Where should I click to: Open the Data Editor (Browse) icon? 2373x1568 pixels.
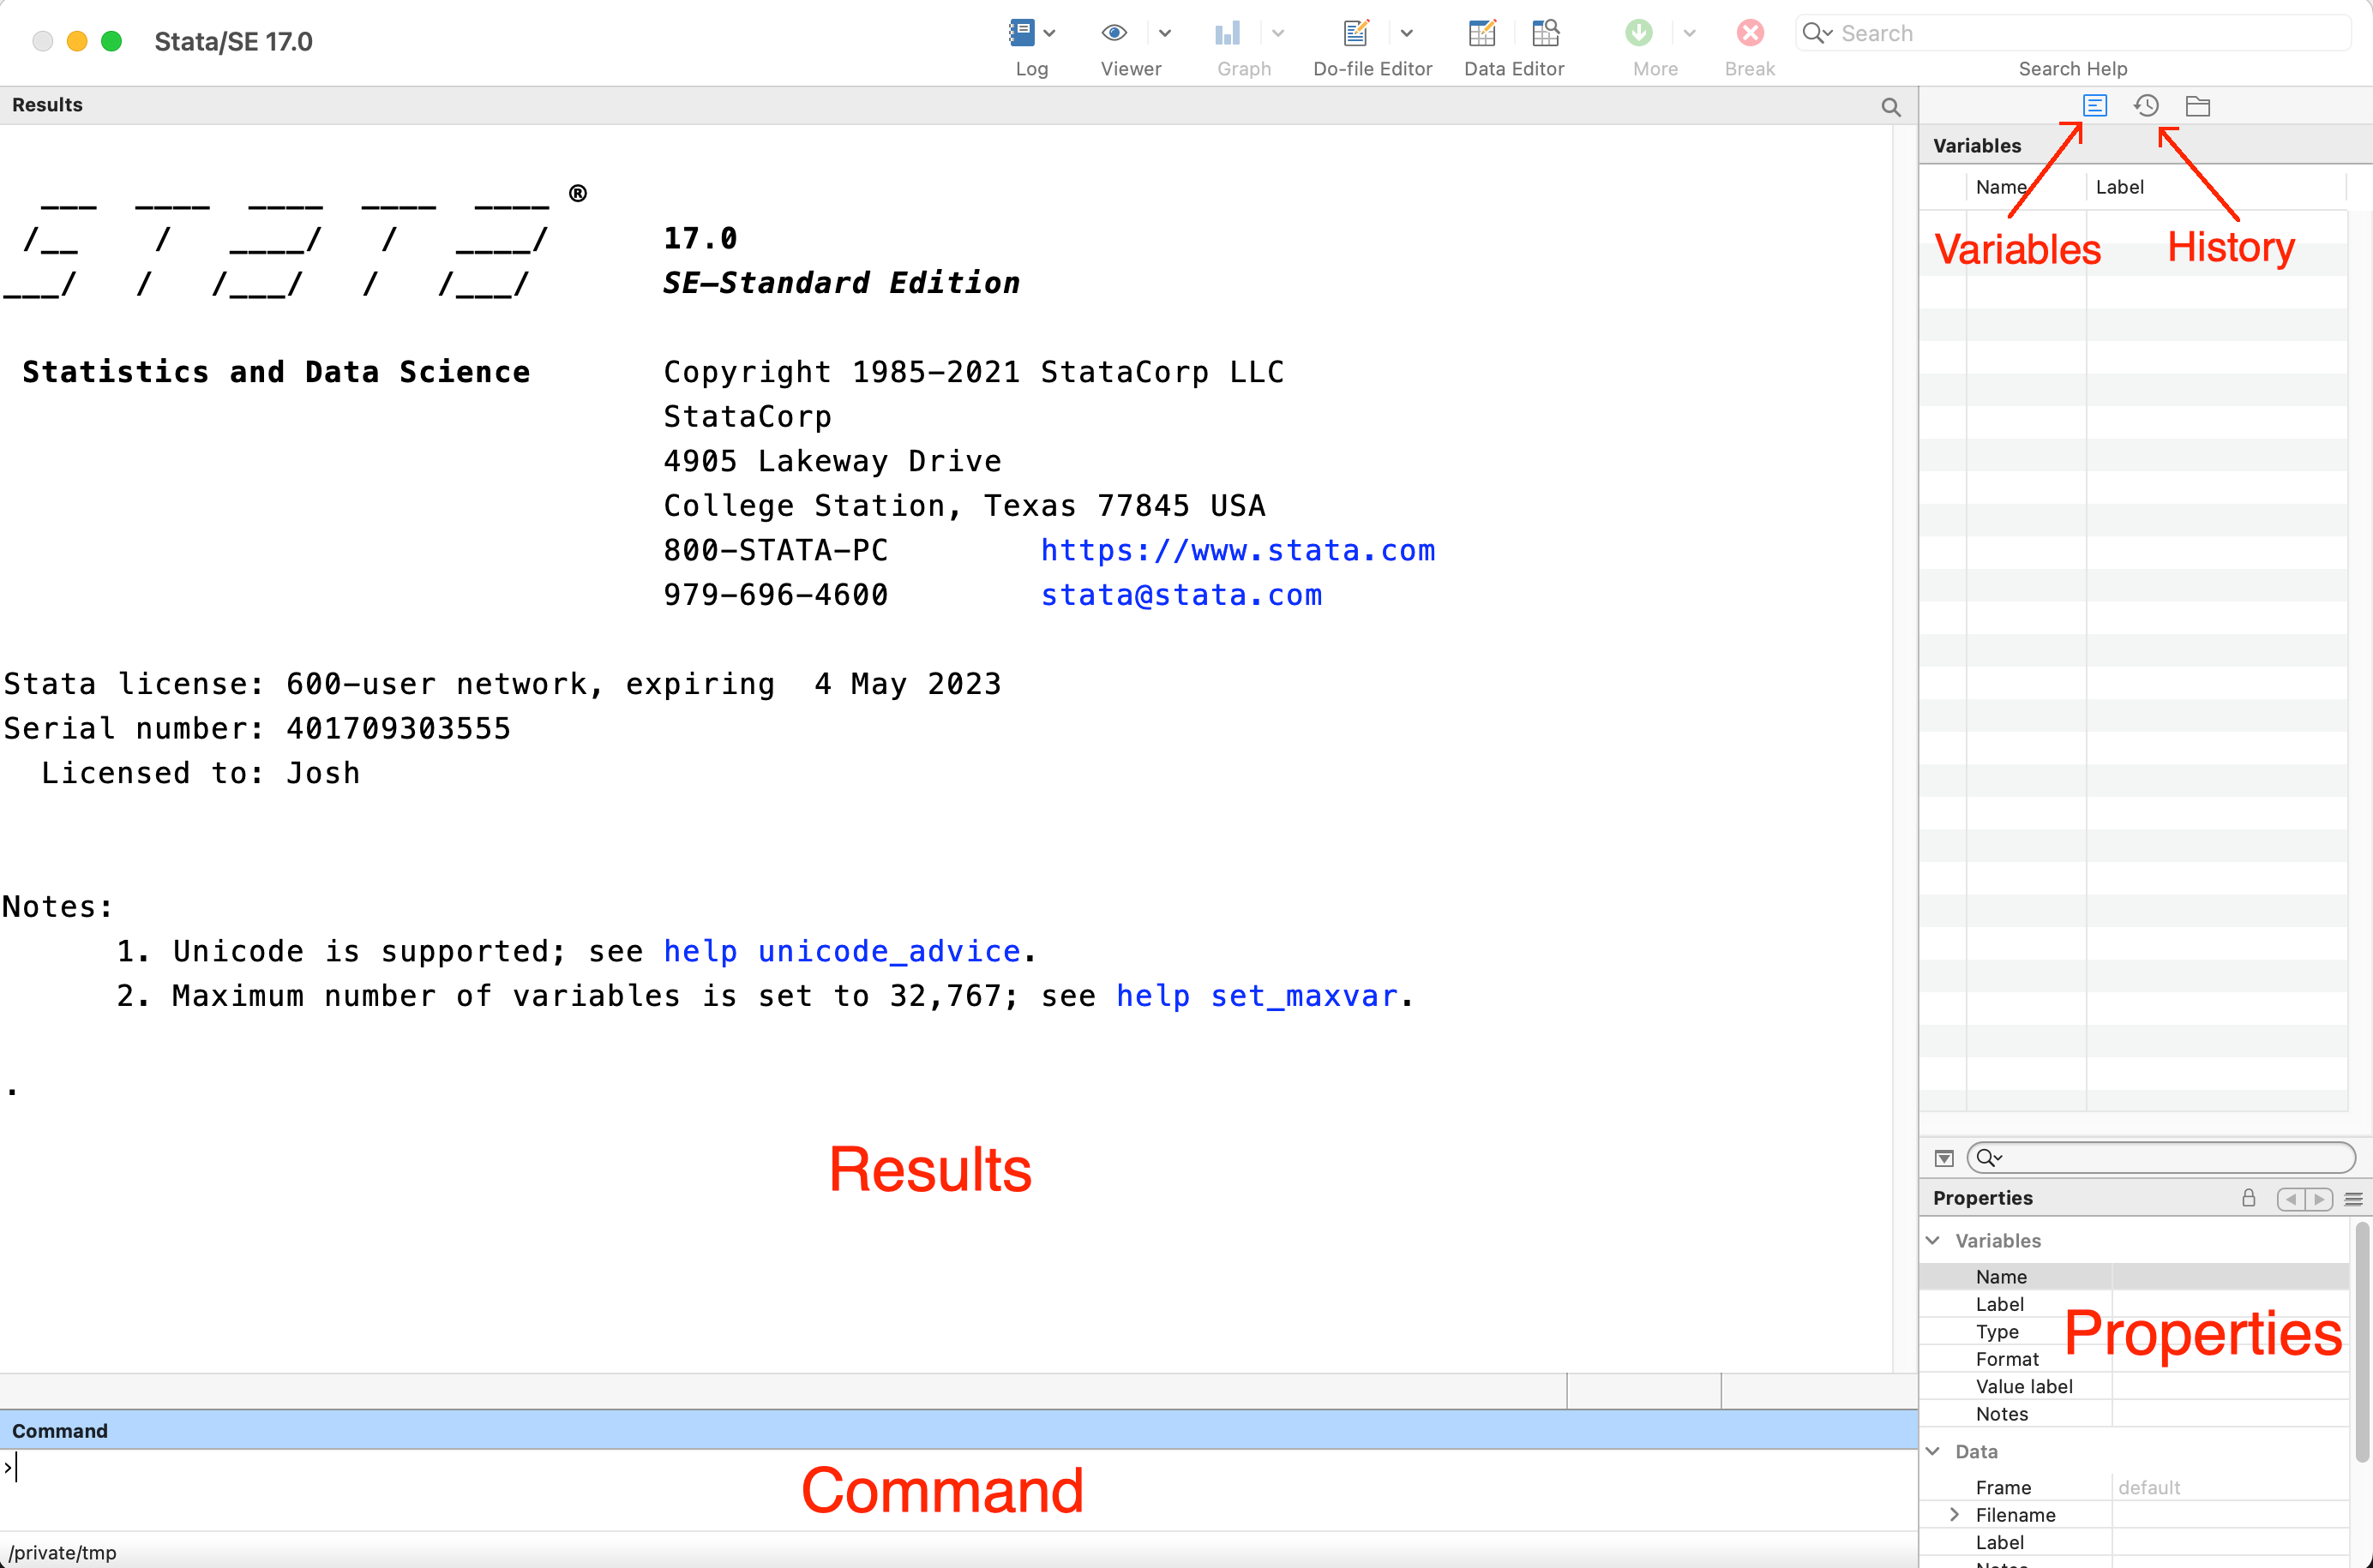tap(1546, 33)
